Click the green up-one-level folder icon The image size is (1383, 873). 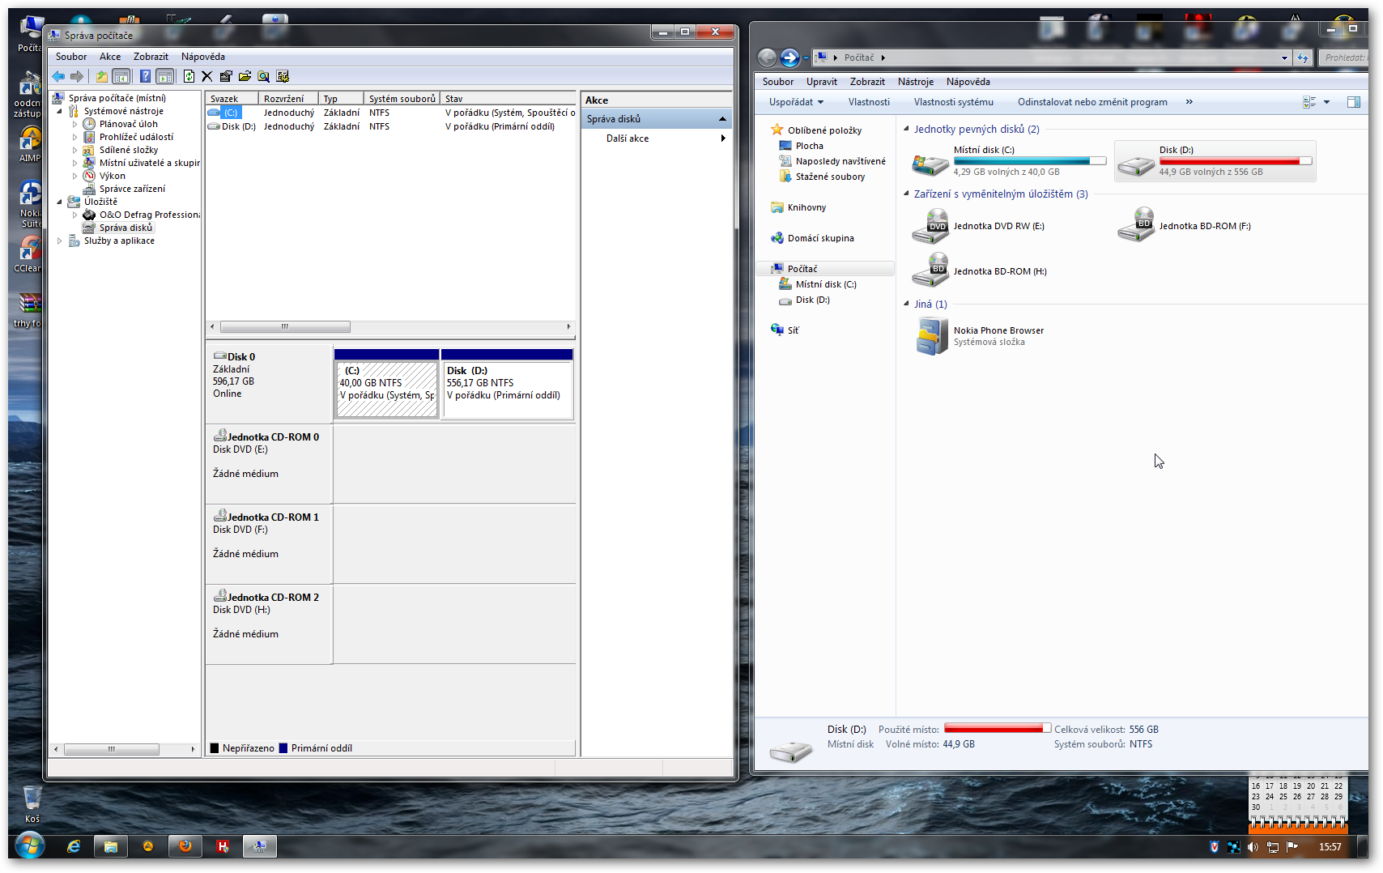(x=101, y=76)
